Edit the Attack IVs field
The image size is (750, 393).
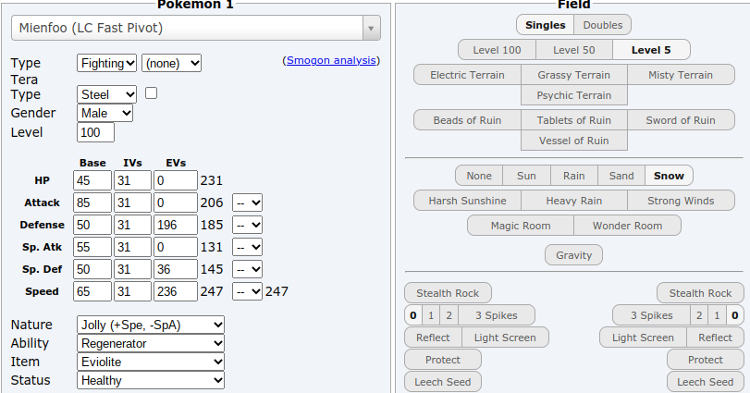coord(132,203)
